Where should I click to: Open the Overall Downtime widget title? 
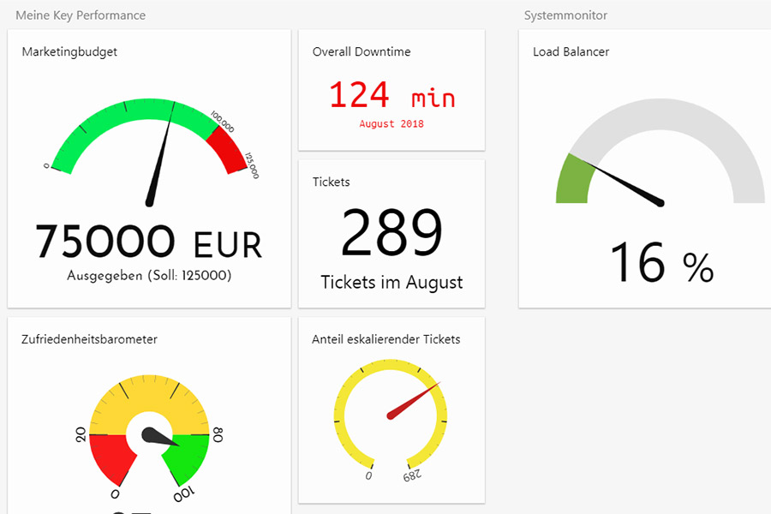point(362,51)
